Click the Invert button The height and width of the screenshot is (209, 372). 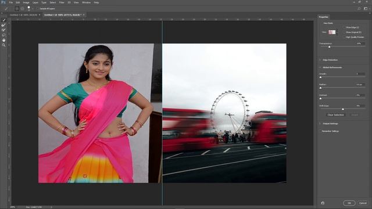(355, 115)
